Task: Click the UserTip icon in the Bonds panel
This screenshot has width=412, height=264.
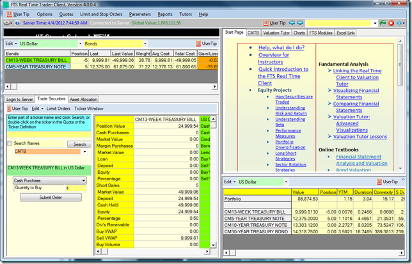Action: pos(198,43)
